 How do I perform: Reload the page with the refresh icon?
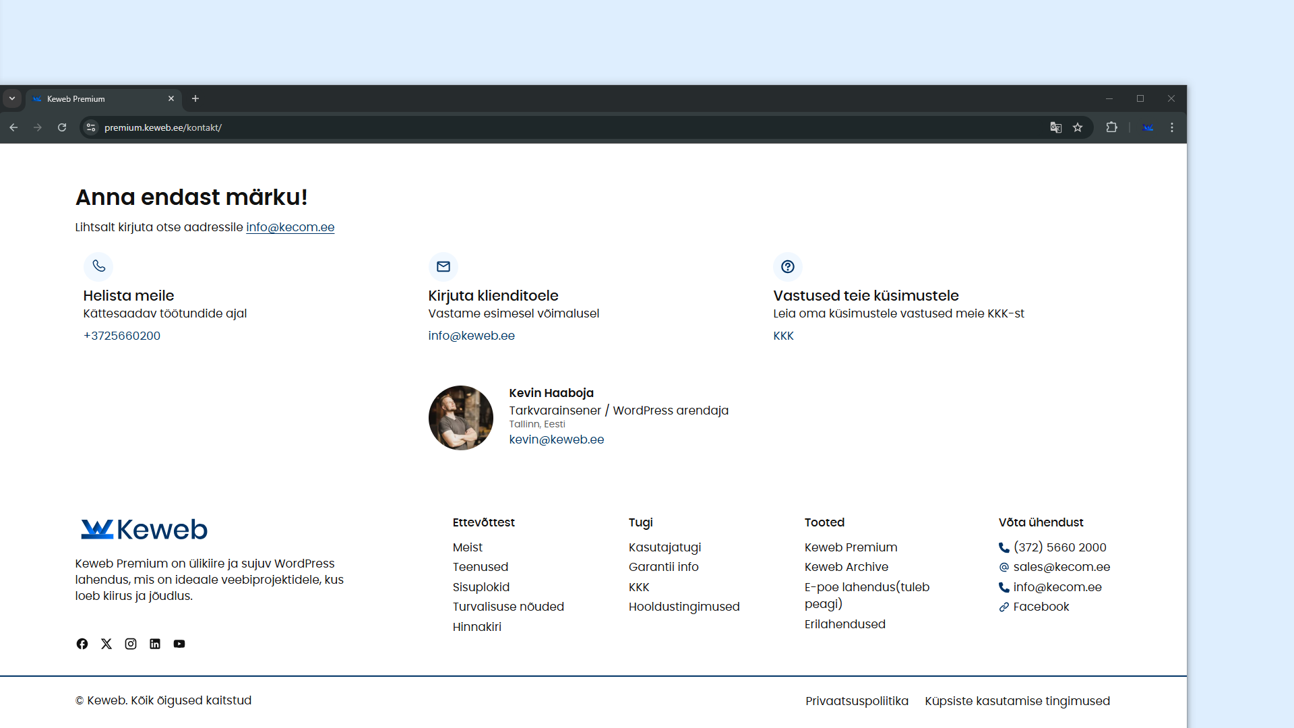pyautogui.click(x=62, y=127)
